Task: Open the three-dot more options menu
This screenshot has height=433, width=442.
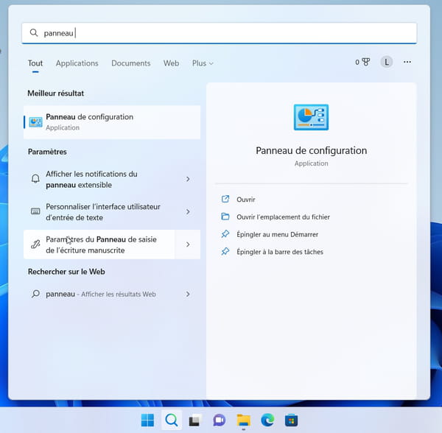Action: [407, 62]
